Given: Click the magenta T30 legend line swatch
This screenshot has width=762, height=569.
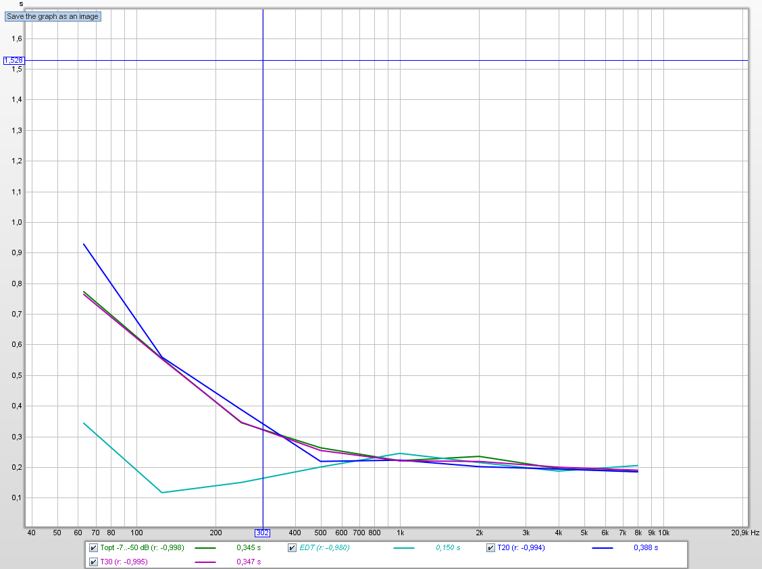Looking at the screenshot, I should (205, 562).
